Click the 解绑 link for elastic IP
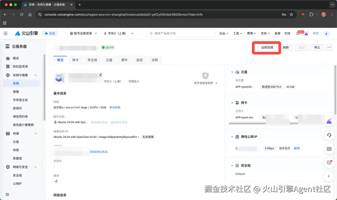Screen dimensions: 337x200 (x=297, y=148)
